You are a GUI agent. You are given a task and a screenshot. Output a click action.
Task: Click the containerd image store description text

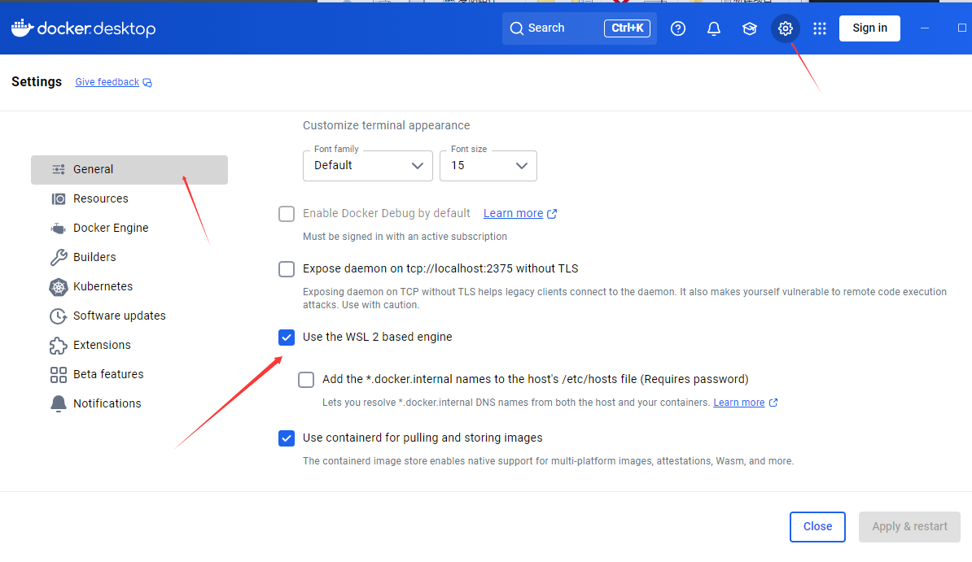tap(548, 462)
